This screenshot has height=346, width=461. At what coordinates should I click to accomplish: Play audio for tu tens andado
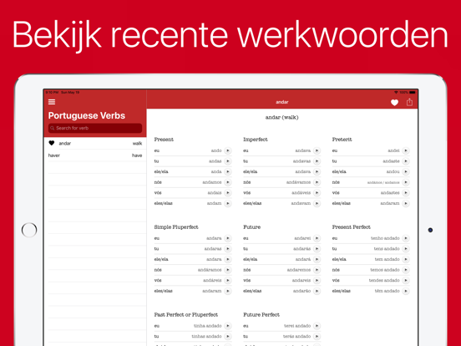[406, 249]
